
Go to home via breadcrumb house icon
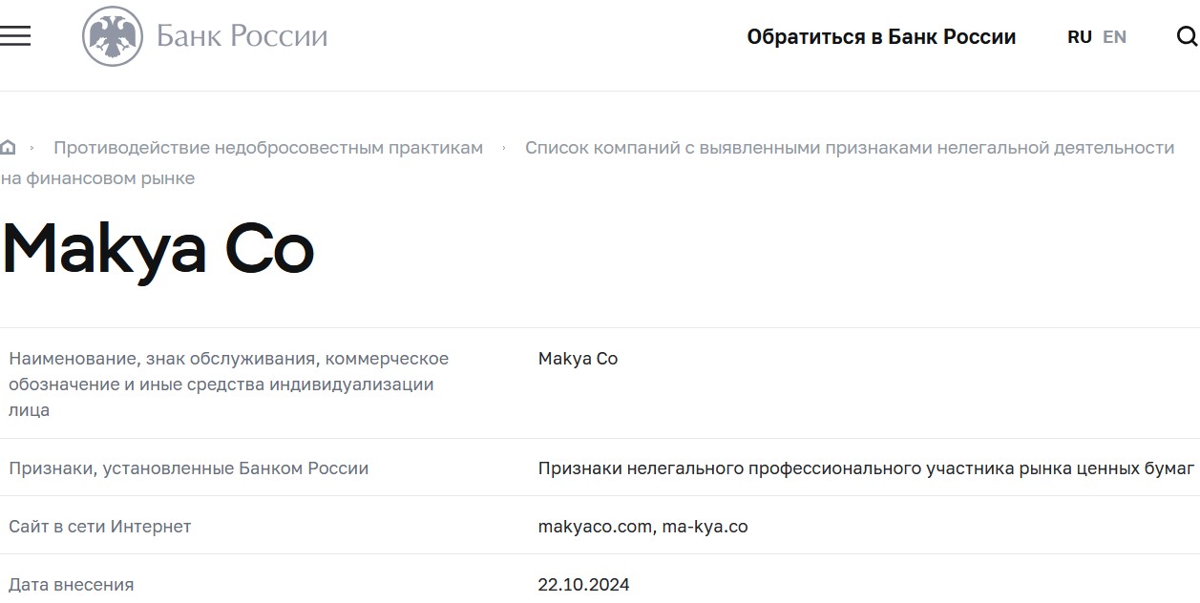click(9, 148)
